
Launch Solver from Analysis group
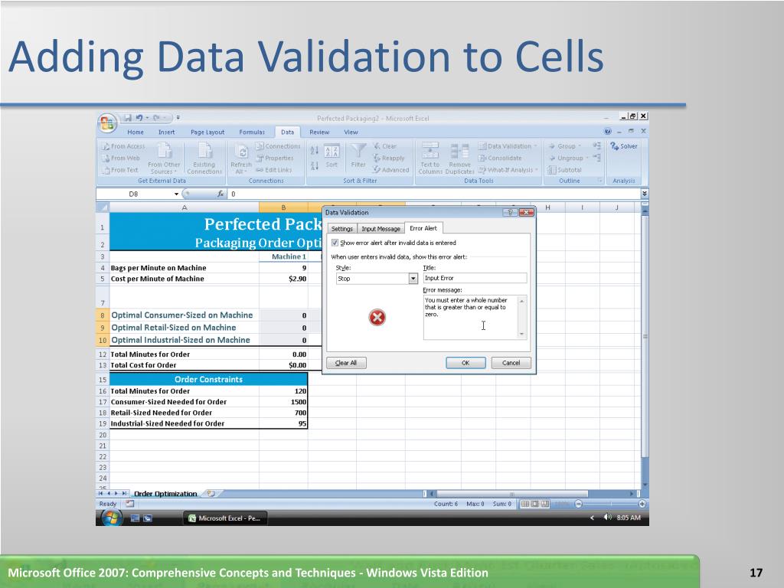pyautogui.click(x=624, y=146)
